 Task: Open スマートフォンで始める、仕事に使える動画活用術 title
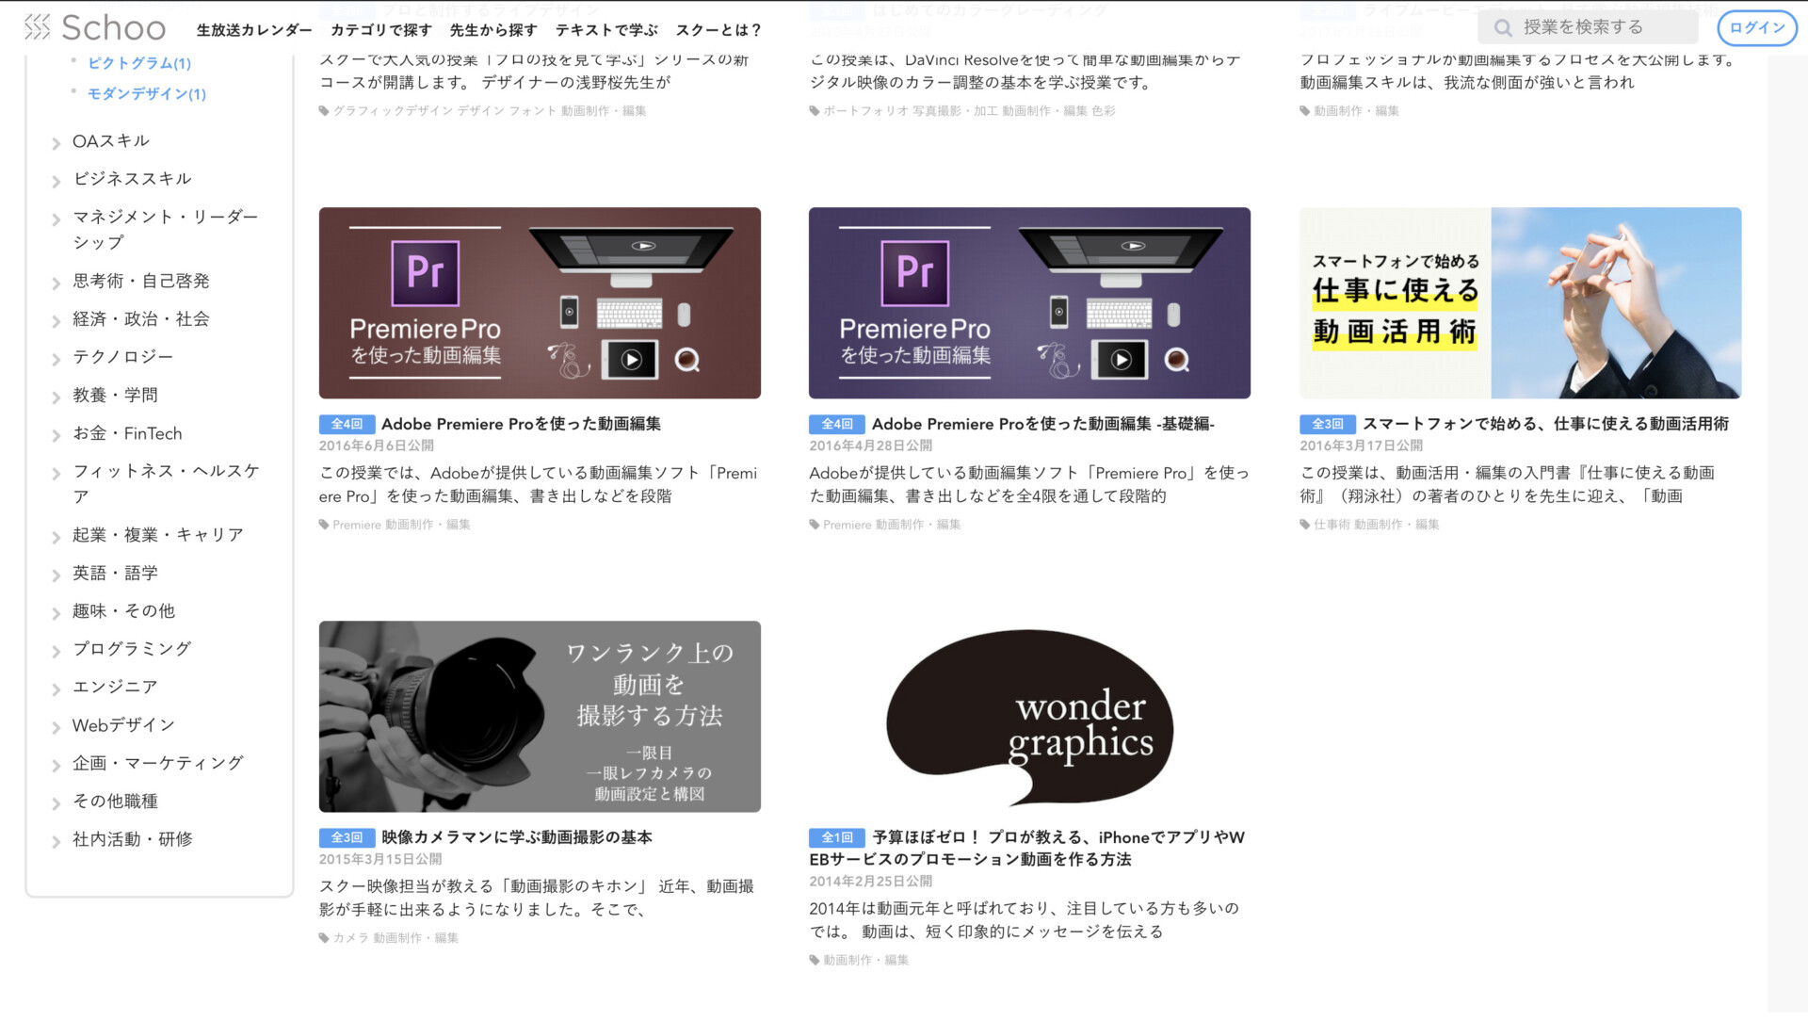click(1545, 425)
